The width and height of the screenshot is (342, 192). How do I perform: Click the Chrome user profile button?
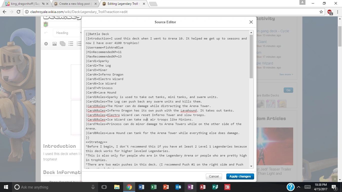(x=302, y=2)
